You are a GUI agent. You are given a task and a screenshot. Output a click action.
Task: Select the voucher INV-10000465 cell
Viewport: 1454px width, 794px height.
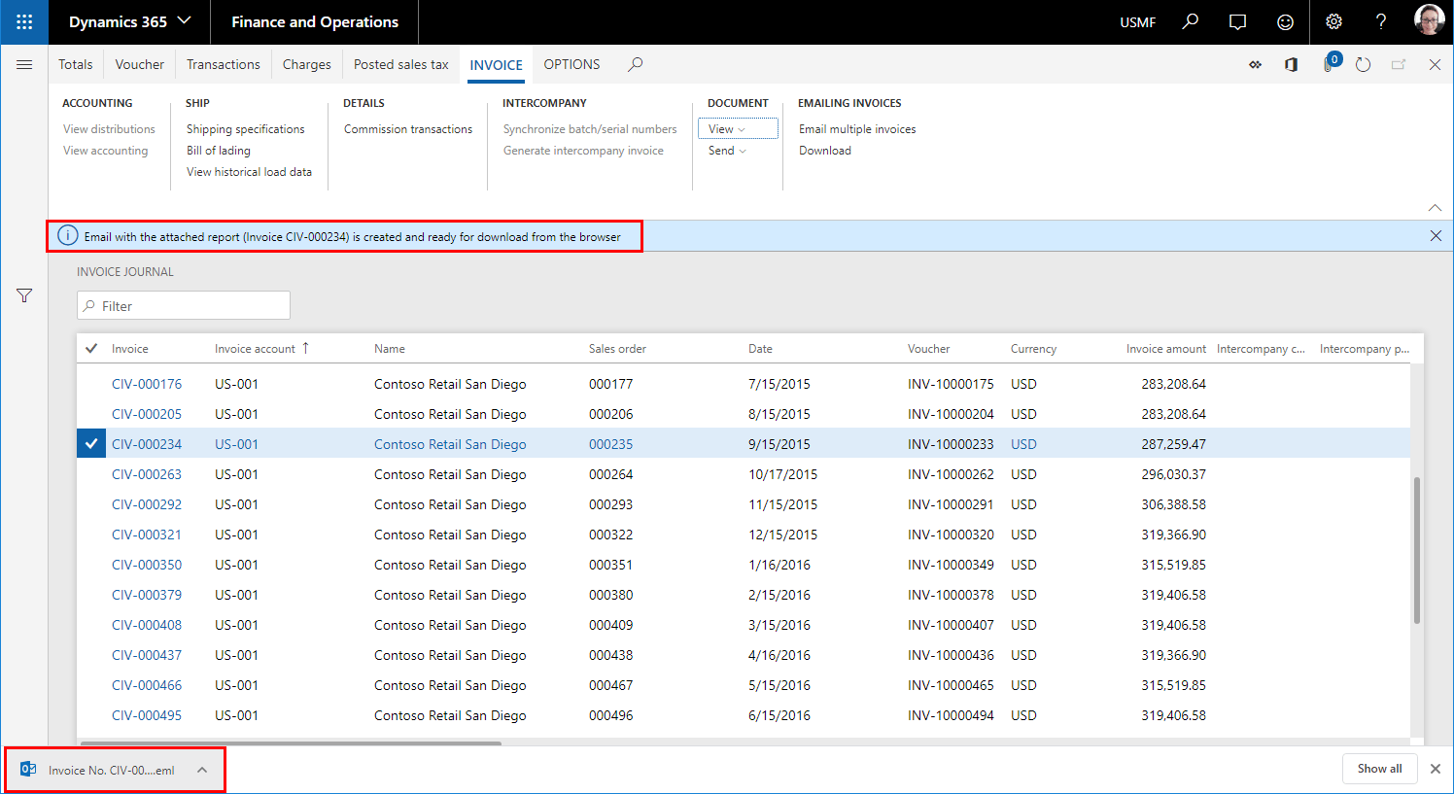(x=951, y=685)
